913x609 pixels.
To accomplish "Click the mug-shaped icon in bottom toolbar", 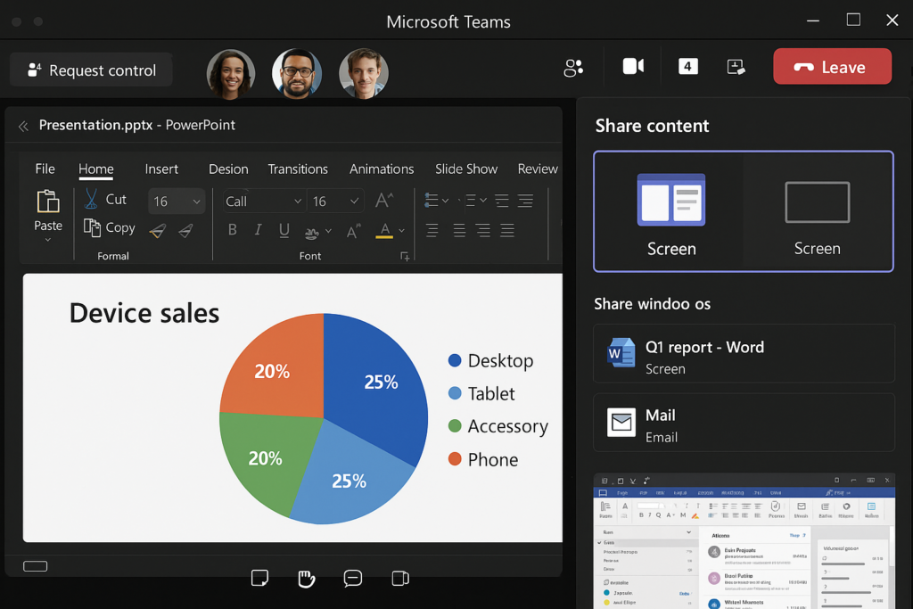I will 400,578.
